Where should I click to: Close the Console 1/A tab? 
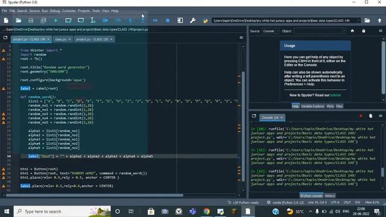click(282, 118)
